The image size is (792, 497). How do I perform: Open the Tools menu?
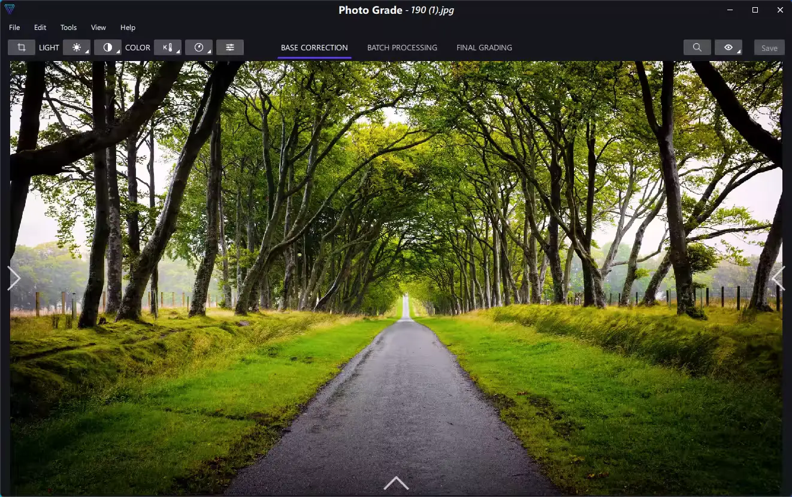[x=68, y=27]
